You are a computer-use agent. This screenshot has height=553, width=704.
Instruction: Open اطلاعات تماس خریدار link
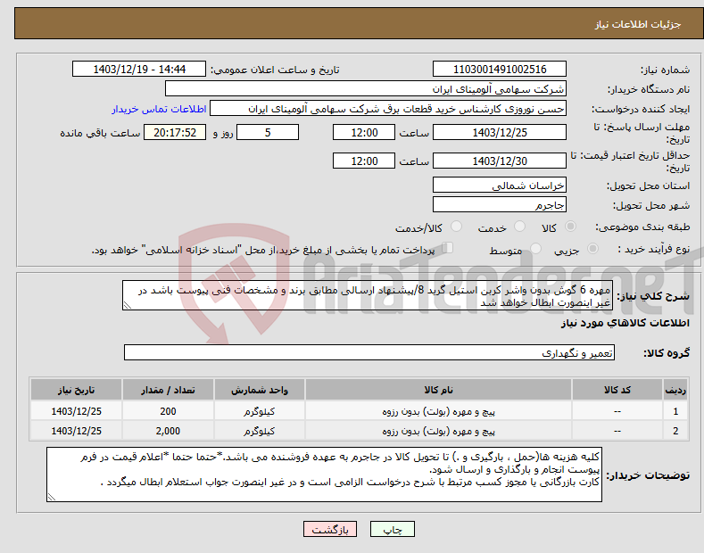159,109
